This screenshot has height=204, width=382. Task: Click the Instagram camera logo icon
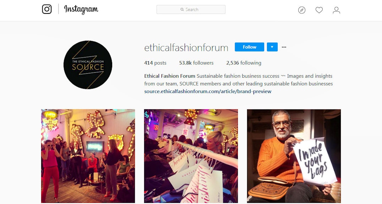point(47,9)
